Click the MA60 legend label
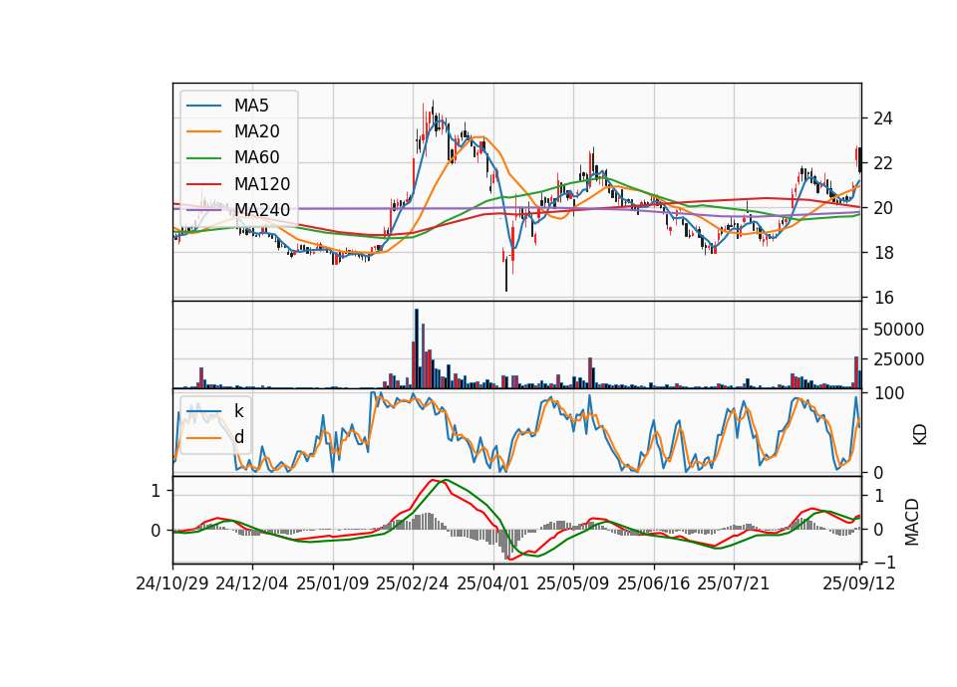Image resolution: width=957 pixels, height=687 pixels. (x=256, y=158)
